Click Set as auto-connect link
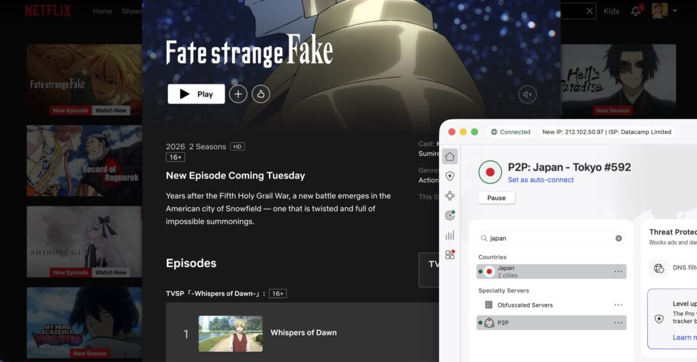 [540, 180]
